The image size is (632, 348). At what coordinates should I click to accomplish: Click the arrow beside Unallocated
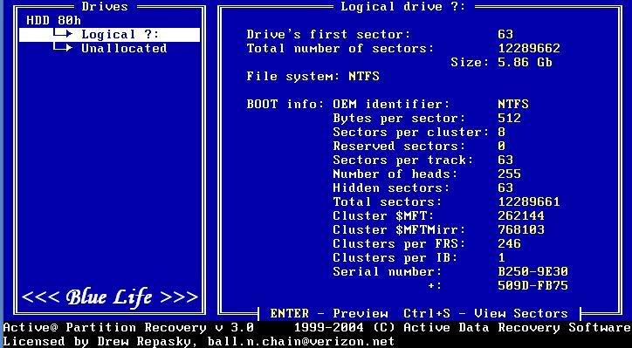(63, 47)
